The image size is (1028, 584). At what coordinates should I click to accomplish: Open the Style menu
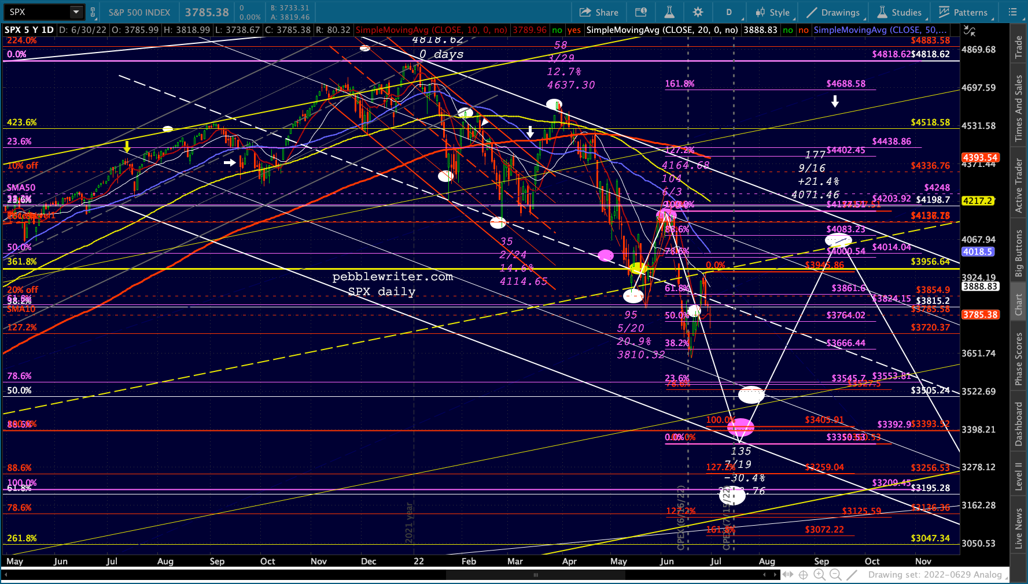pos(773,12)
